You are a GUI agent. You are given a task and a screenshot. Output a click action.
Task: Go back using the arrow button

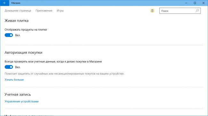click(5, 3)
